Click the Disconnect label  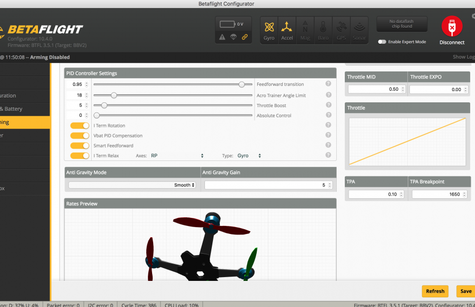point(452,43)
